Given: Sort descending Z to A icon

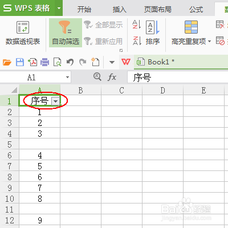Looking at the screenshot, I should point(137,40).
